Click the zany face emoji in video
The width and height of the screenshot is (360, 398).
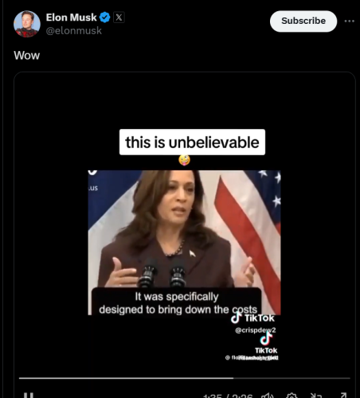tap(184, 160)
